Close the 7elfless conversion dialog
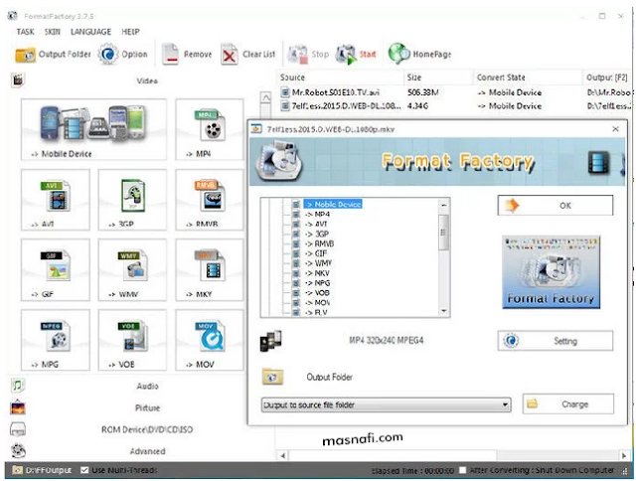This screenshot has width=636, height=481. [615, 129]
